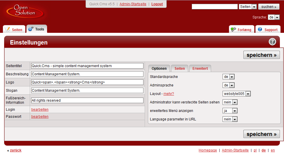Open the Support tab
The image size is (284, 155).
pos(268,29)
